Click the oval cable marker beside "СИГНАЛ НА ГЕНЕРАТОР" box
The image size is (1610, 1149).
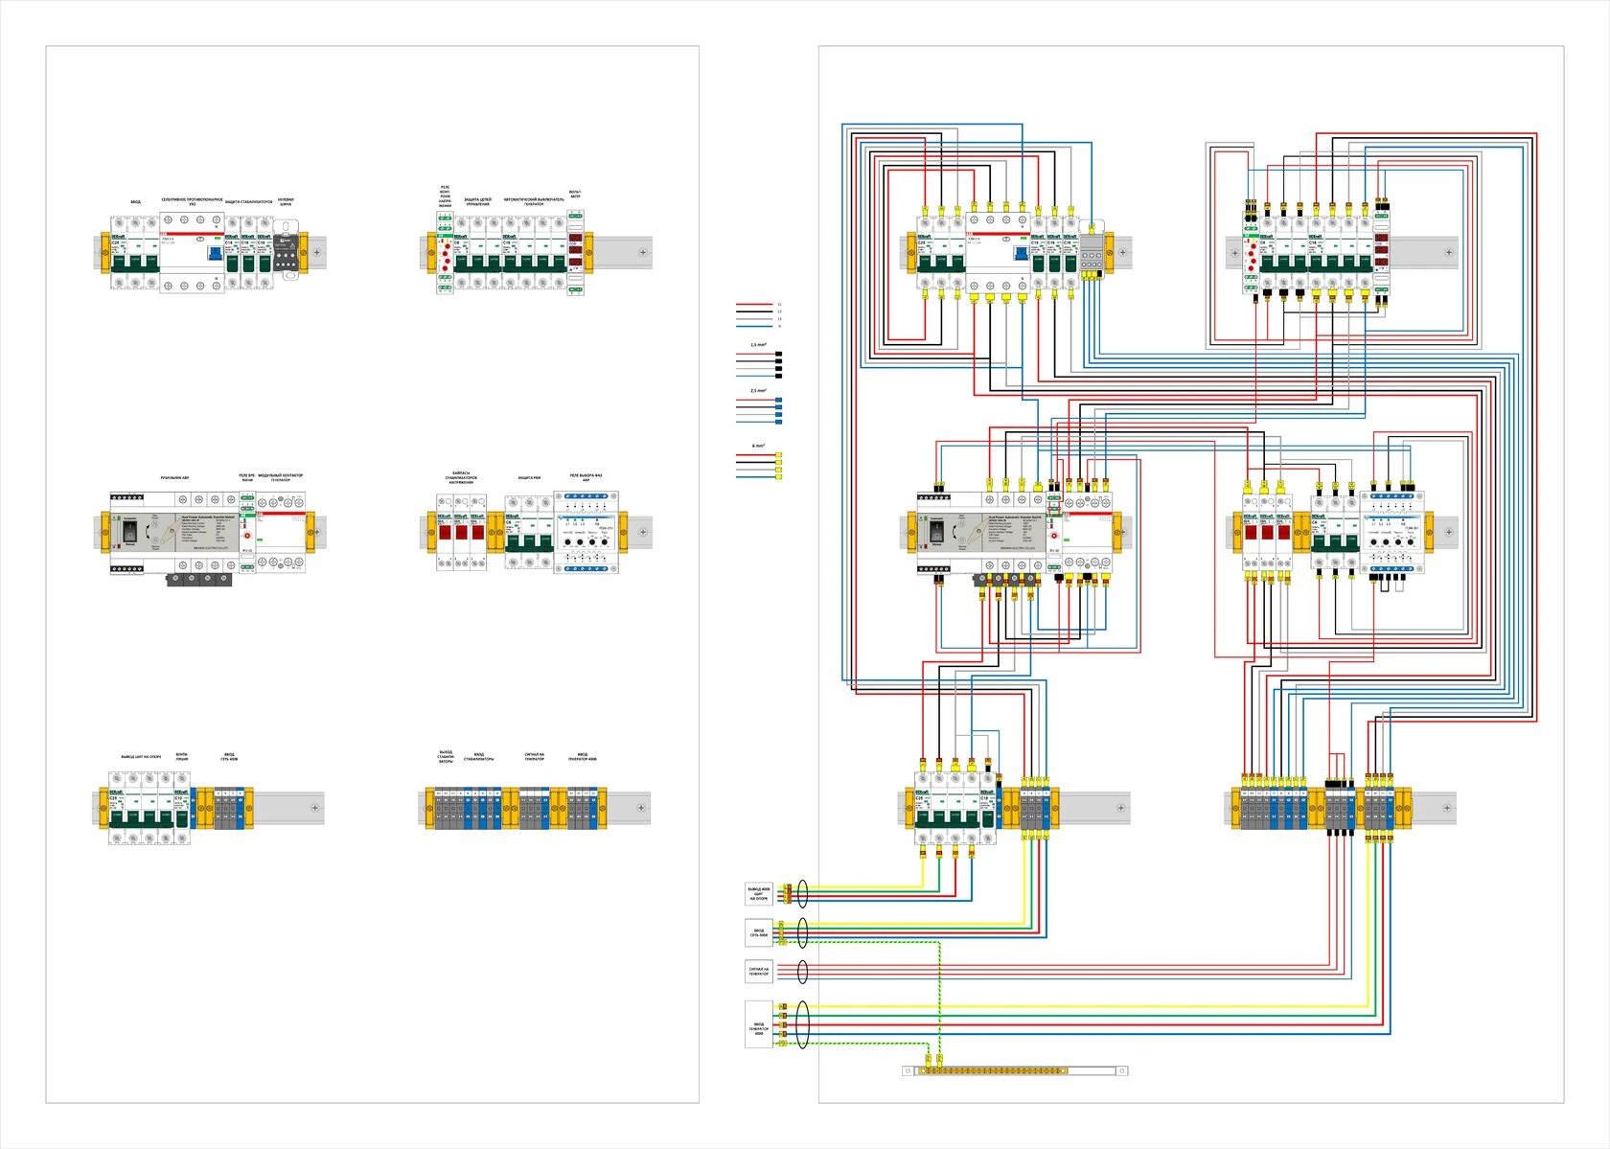tap(802, 972)
